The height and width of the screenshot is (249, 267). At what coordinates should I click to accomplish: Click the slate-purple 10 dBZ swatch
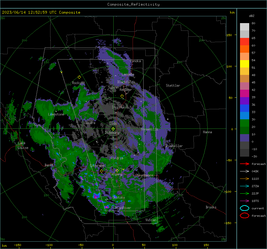tap(244, 138)
